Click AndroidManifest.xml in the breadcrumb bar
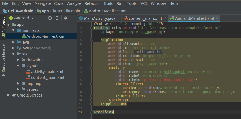Screen dimensions: 241x119 pyautogui.click(x=106, y=11)
